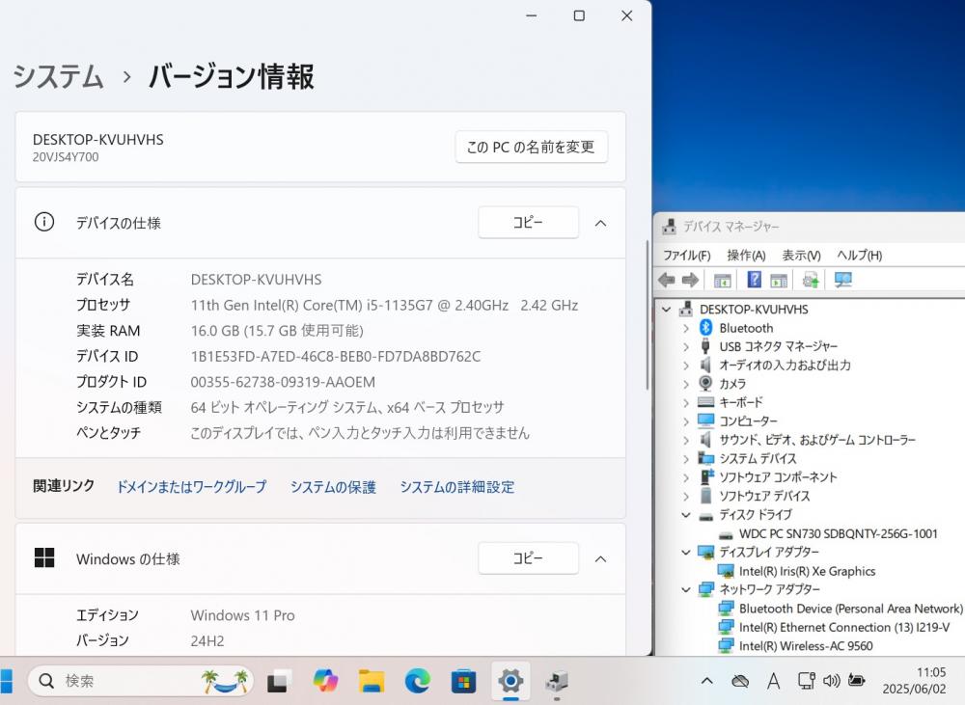This screenshot has height=705, width=965.
Task: Expand the USB コネクタ マネージャー node
Action: (x=686, y=347)
